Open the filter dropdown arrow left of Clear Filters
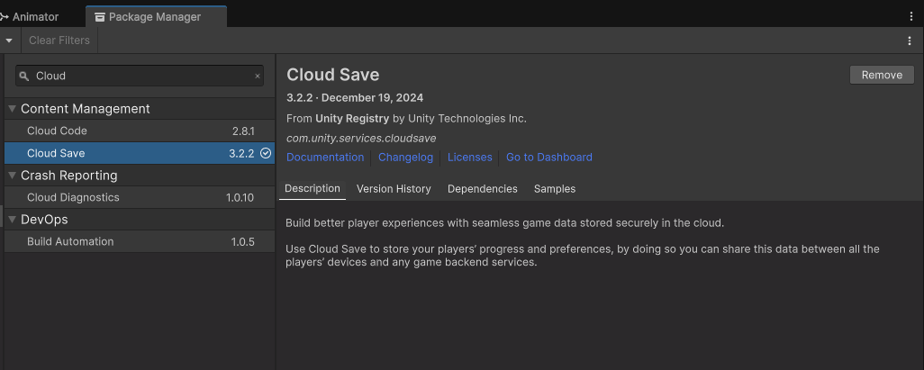Viewport: 924px width, 370px height. [9, 41]
